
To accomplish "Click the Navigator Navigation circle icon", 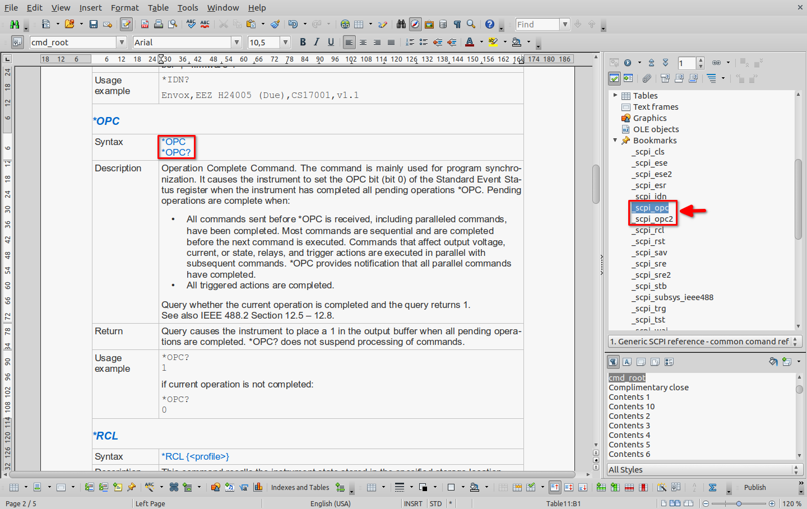I will coord(628,63).
